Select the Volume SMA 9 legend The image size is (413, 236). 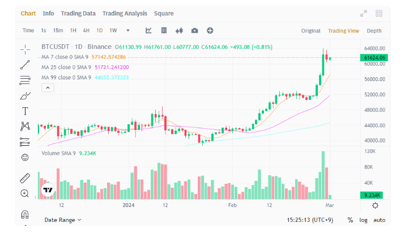tap(58, 153)
